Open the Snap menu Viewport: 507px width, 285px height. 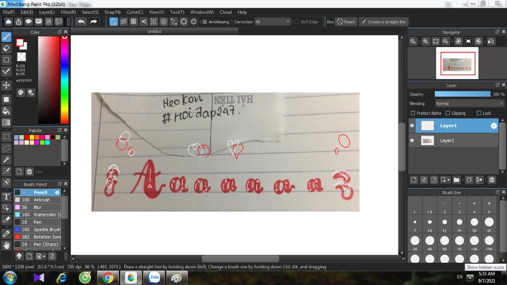tap(112, 12)
